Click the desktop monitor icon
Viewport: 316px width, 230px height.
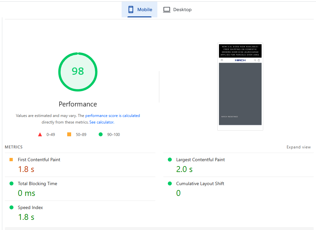pyautogui.click(x=167, y=10)
